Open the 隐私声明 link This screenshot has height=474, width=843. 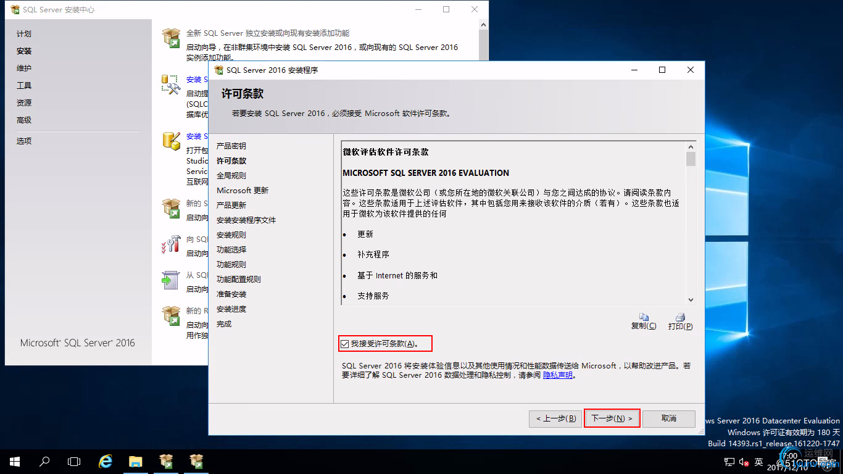click(558, 375)
